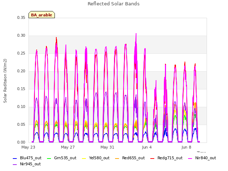The image size is (228, 171).
Task: Click the 0.25 y-axis tick label
Action: 21,53
